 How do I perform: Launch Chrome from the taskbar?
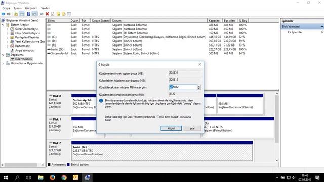[x=64, y=177]
